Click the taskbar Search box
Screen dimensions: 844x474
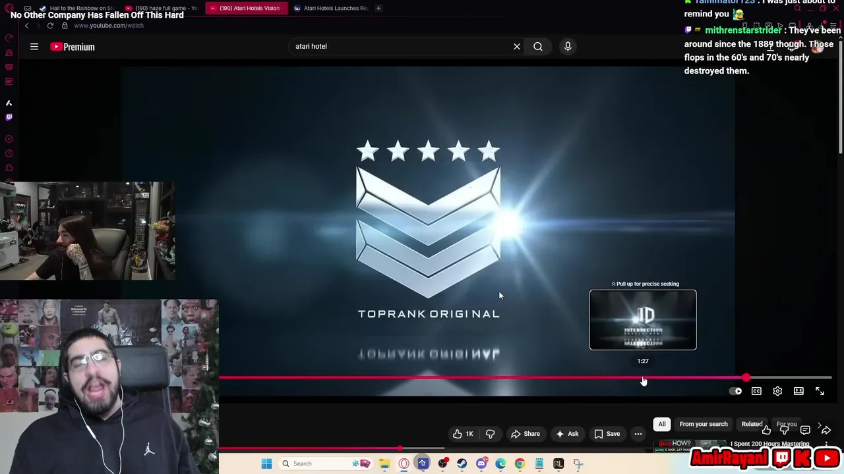point(326,463)
